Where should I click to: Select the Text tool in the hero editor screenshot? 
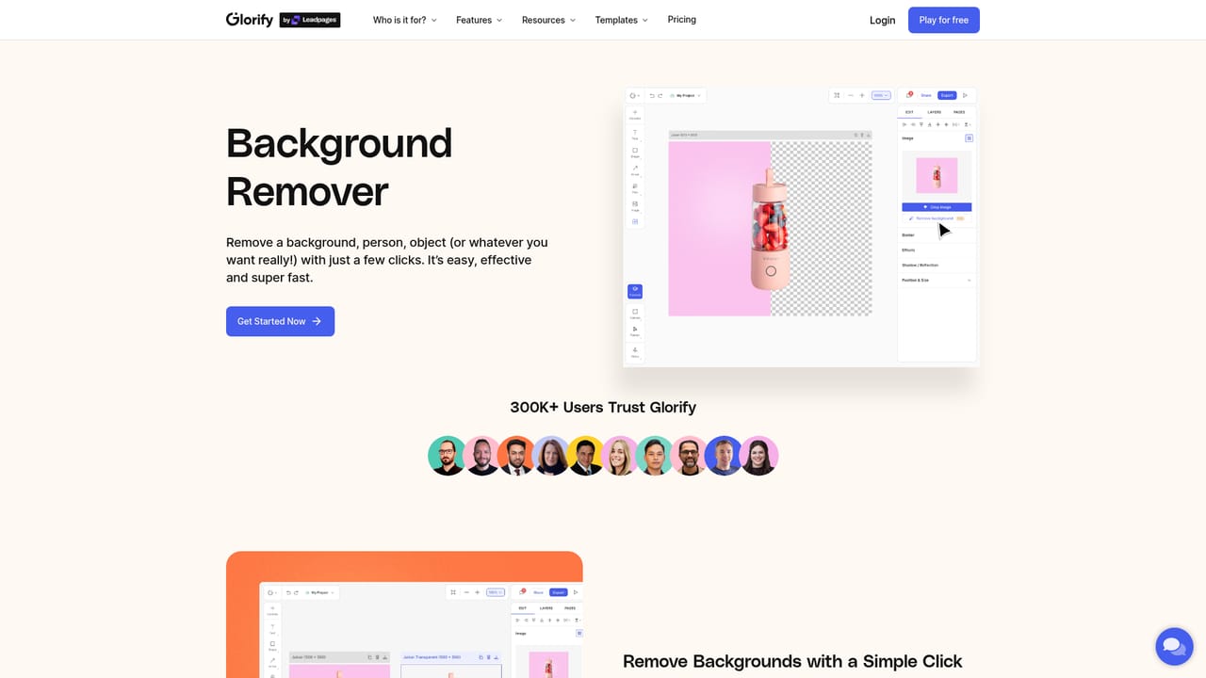(x=635, y=135)
